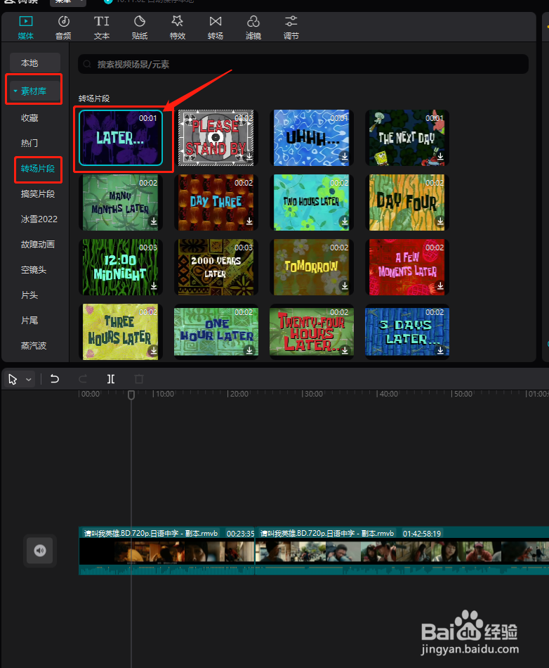This screenshot has height=668, width=549.
Task: Choose the selection arrow tool
Action: pos(13,379)
